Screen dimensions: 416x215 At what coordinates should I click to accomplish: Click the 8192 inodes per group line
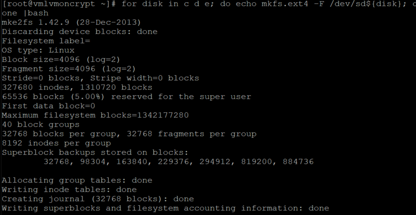pyautogui.click(x=56, y=143)
